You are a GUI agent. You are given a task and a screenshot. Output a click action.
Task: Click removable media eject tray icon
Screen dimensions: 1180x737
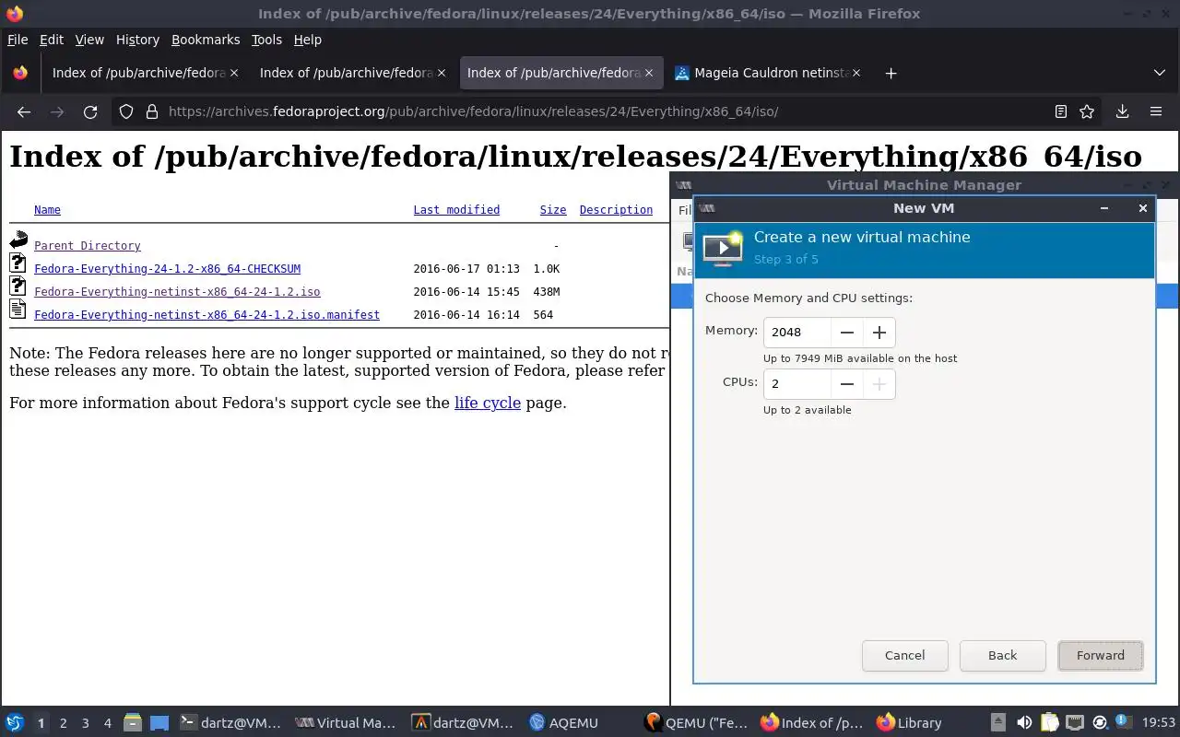click(x=998, y=722)
